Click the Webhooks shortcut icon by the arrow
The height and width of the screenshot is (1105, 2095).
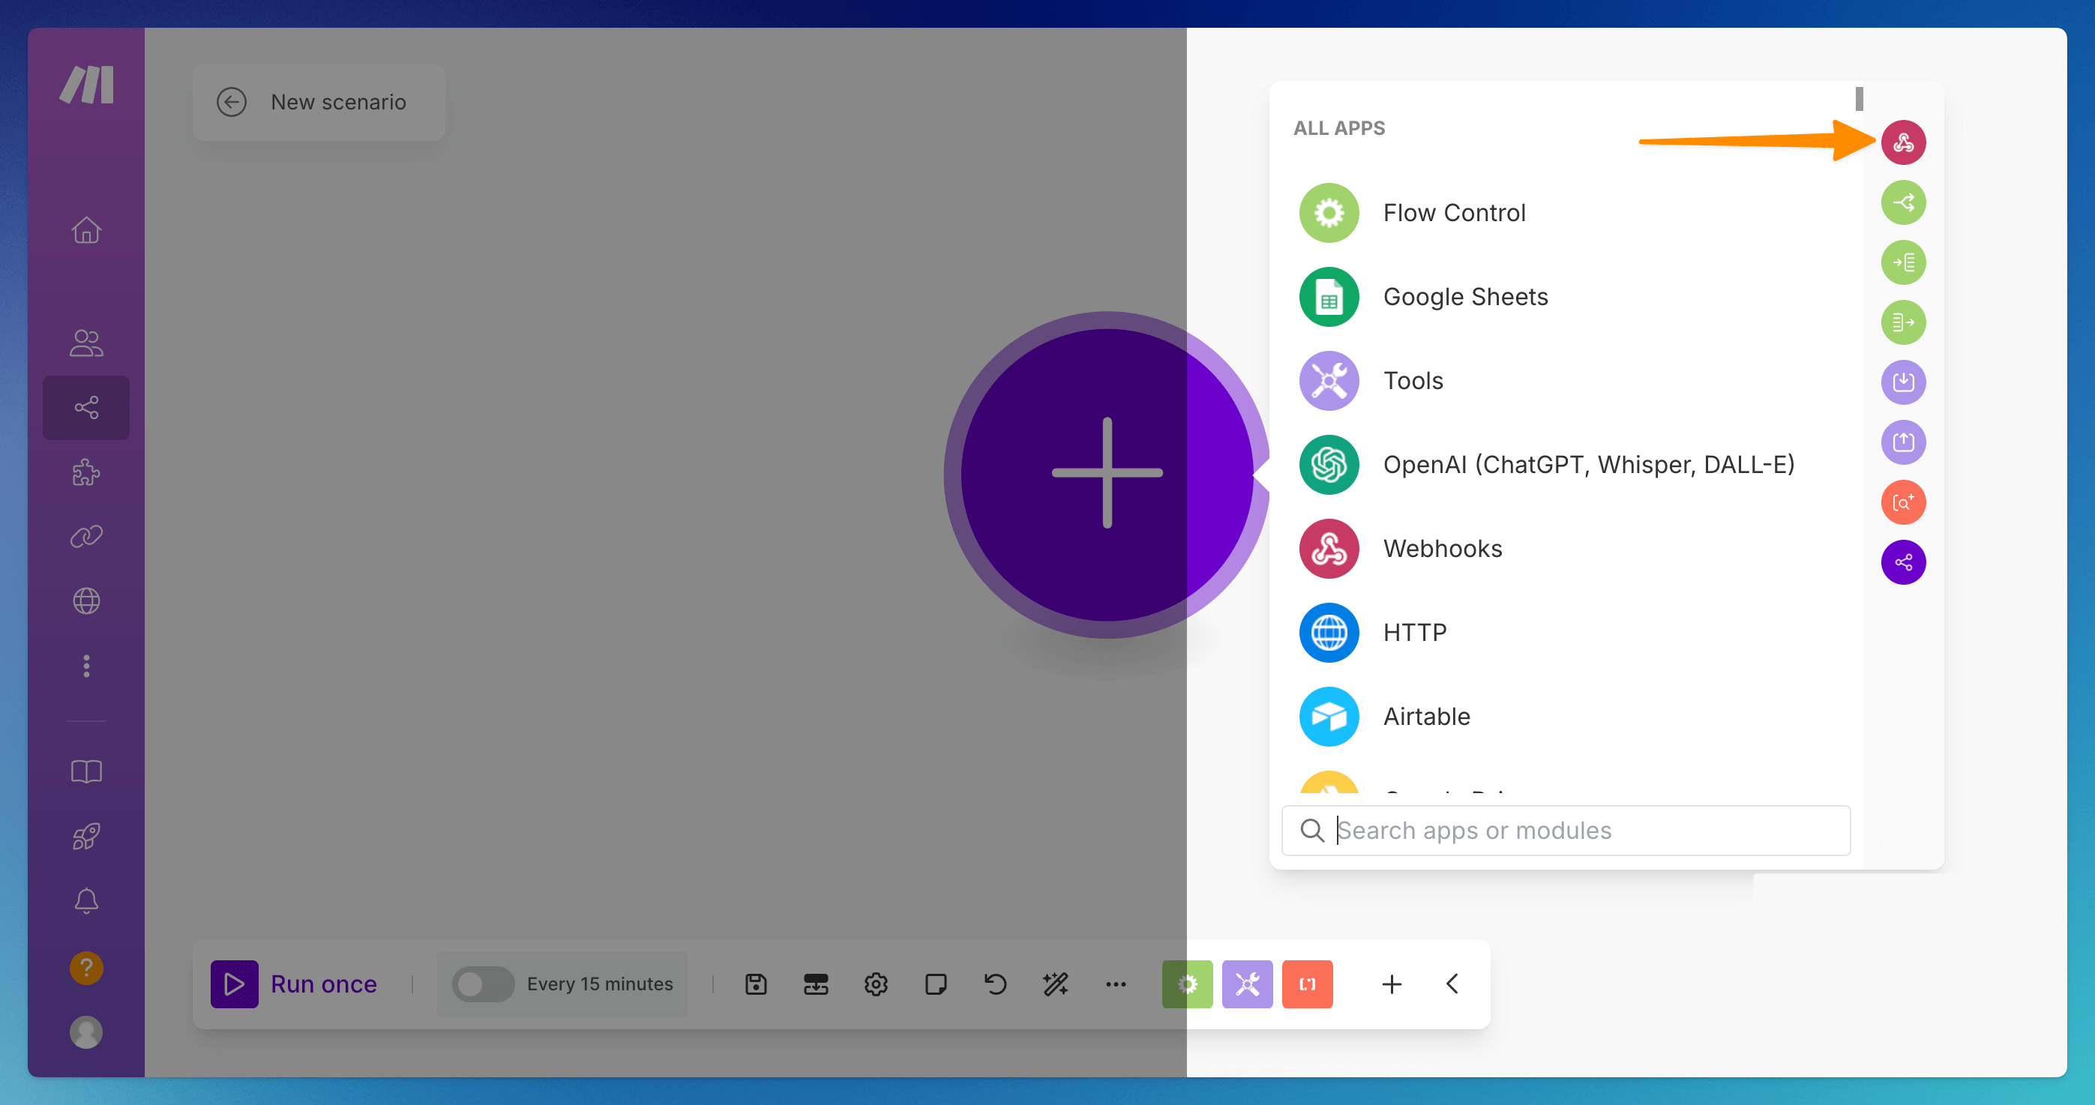1902,143
